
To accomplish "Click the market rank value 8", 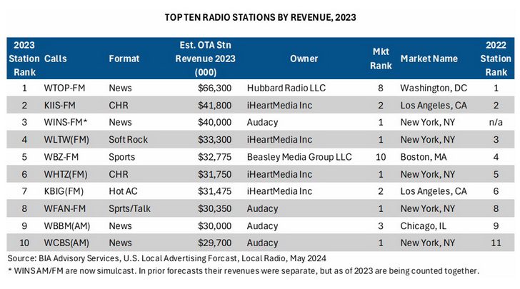I will (x=381, y=88).
